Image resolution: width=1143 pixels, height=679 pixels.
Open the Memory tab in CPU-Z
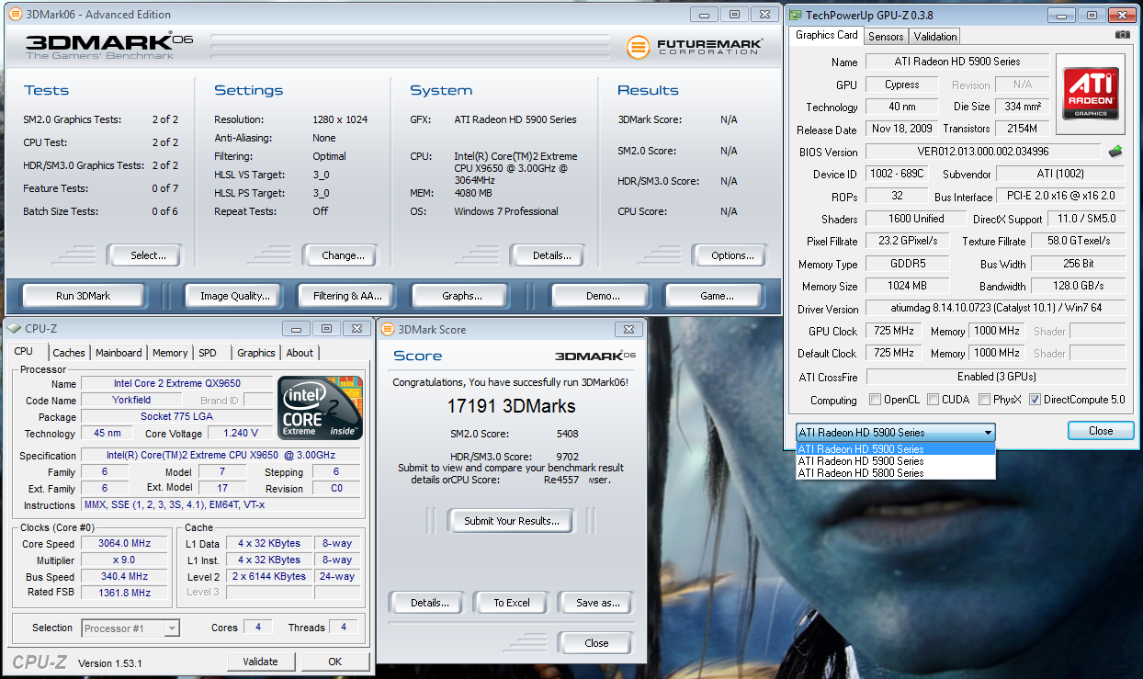point(170,353)
